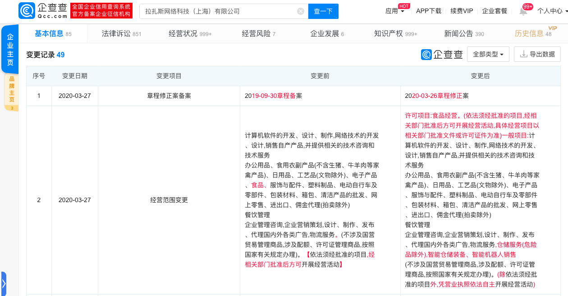Click the 经营范围变更 cell
The width and height of the screenshot is (568, 296).
pyautogui.click(x=169, y=200)
